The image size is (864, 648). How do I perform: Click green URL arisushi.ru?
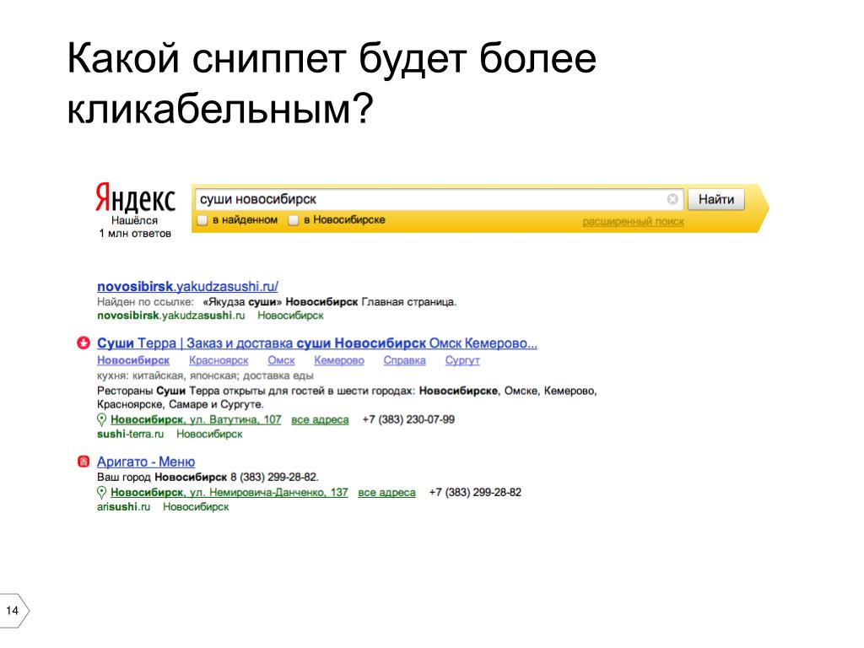coord(123,507)
